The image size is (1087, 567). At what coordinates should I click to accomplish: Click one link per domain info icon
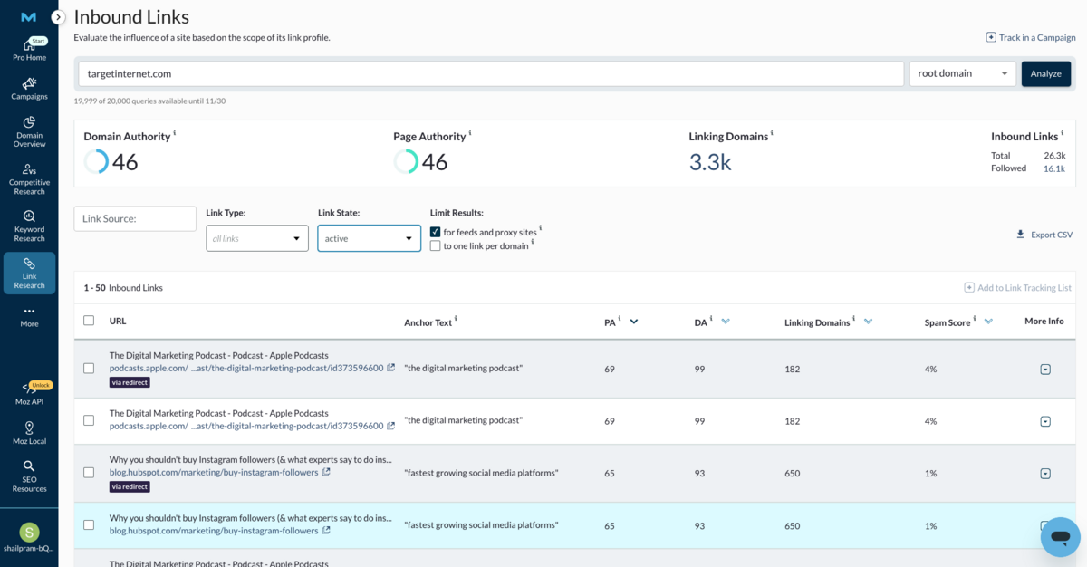click(533, 242)
